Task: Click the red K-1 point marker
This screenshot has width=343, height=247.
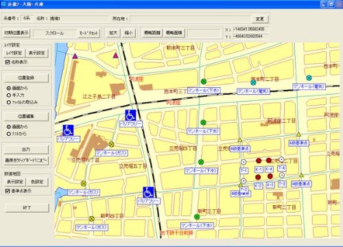Action: [x=259, y=161]
